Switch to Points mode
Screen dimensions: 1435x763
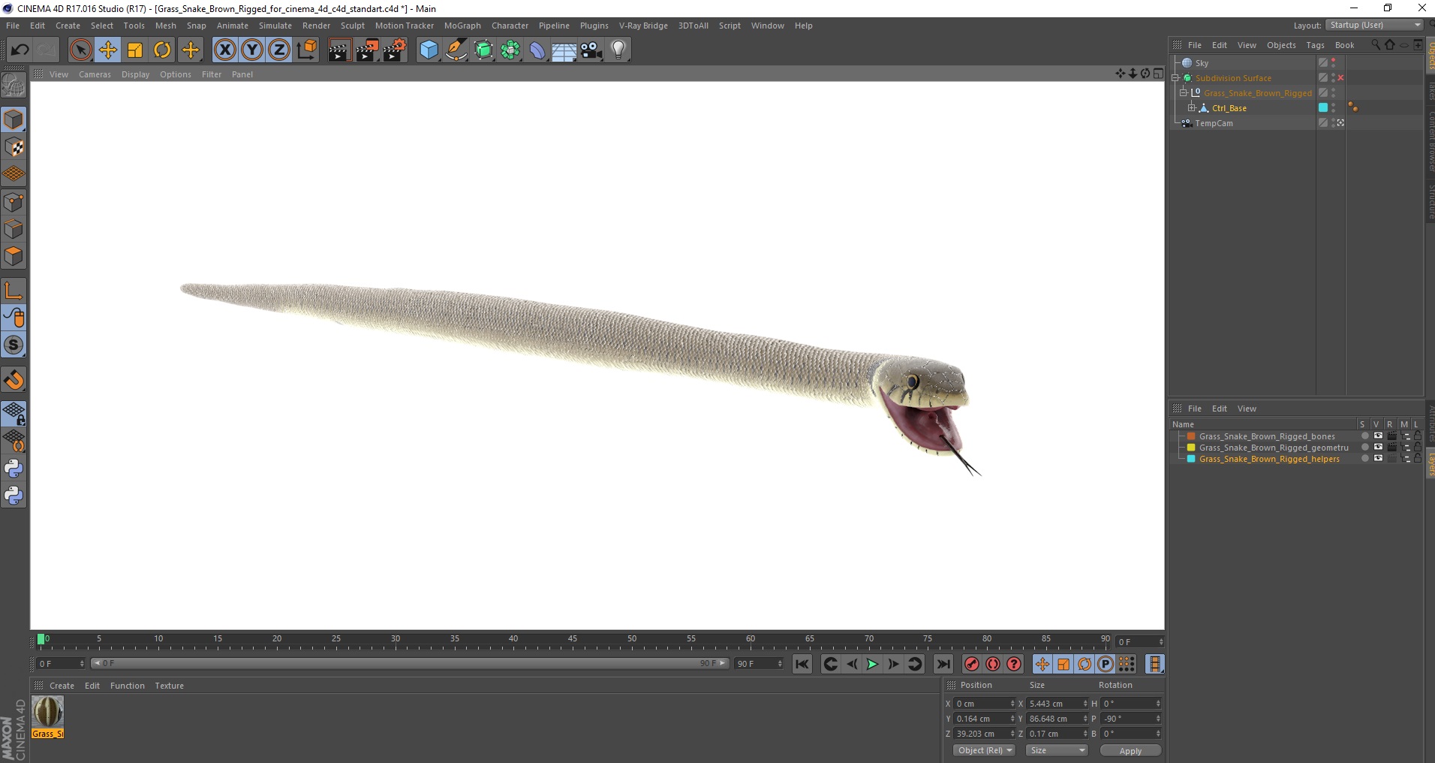[x=14, y=202]
